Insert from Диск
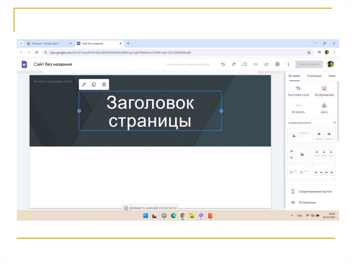Image resolution: width=352 pixels, height=264 pixels. [x=324, y=108]
